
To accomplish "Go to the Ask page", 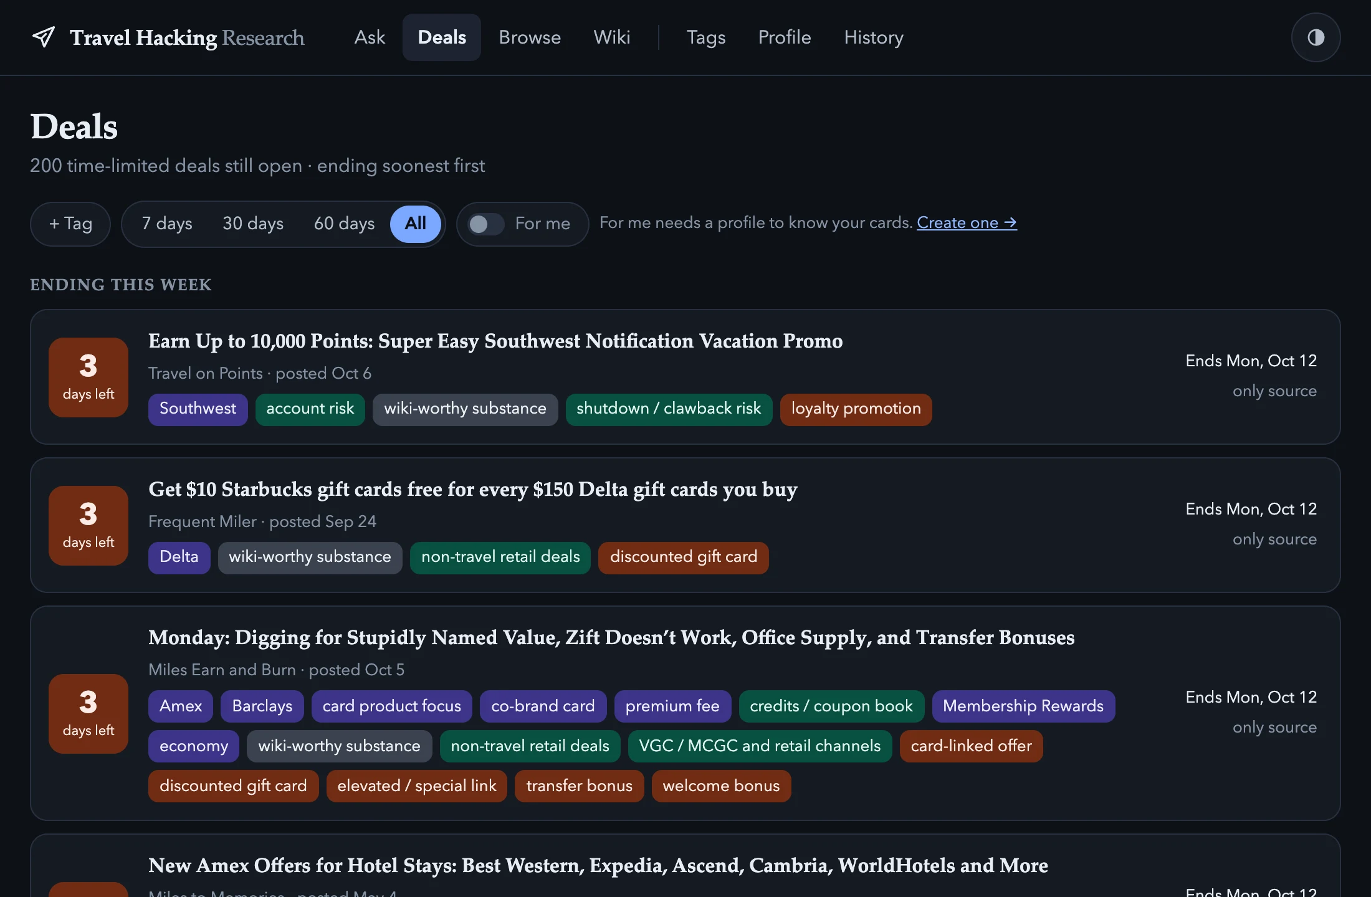I will (x=370, y=37).
